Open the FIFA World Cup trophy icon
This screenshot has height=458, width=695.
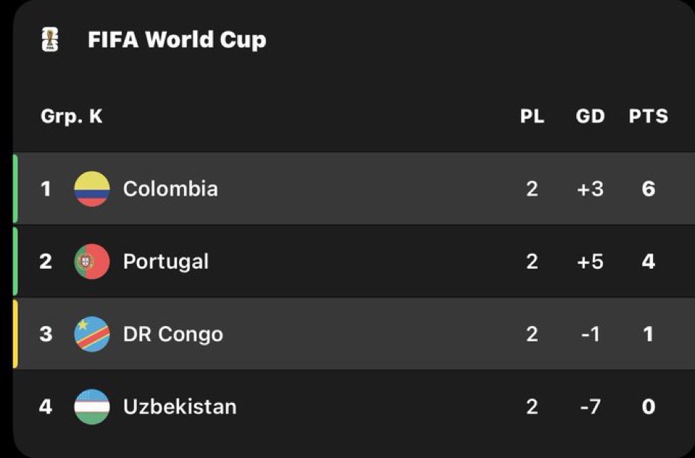click(50, 39)
